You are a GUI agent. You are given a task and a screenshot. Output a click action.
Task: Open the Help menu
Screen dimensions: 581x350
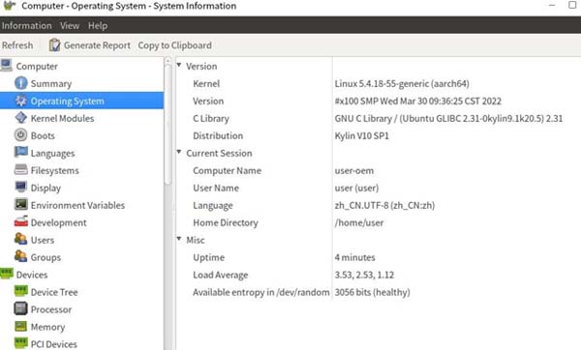coord(98,25)
